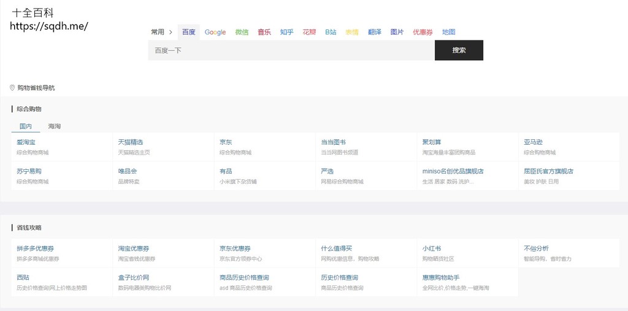Image resolution: width=628 pixels, height=311 pixels.
Task: Pick the 优惠券 search tab
Action: tap(423, 33)
